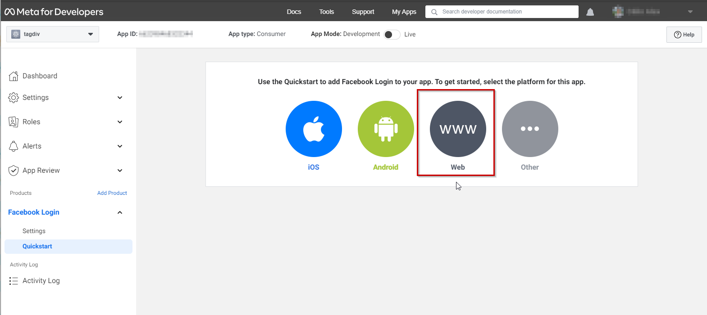The image size is (707, 315).
Task: Click the Settings gear icon in sidebar
Action: pos(14,98)
